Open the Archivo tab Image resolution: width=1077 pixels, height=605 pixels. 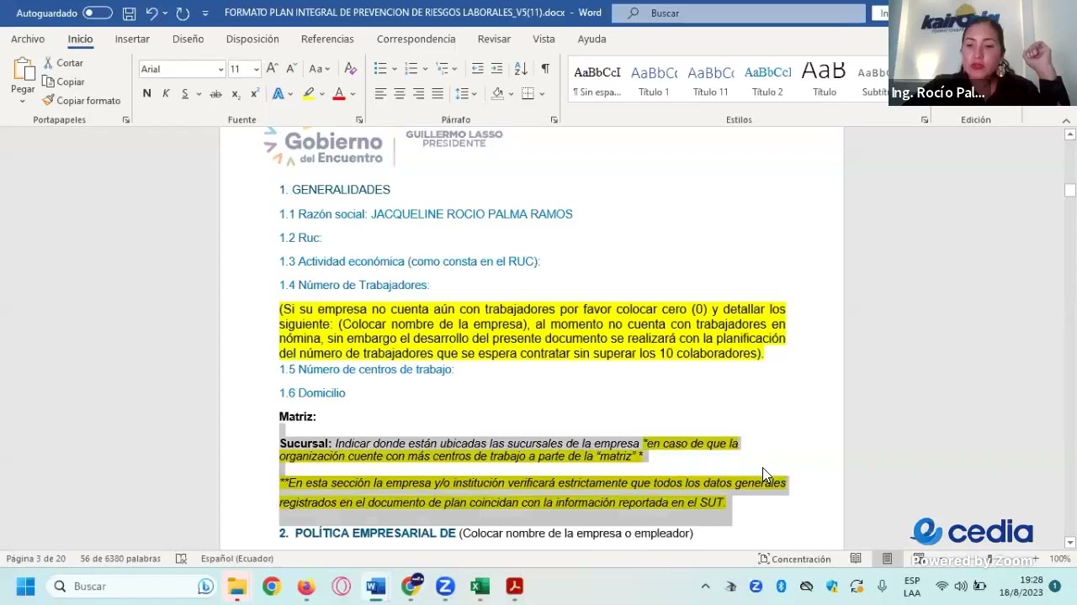click(28, 39)
